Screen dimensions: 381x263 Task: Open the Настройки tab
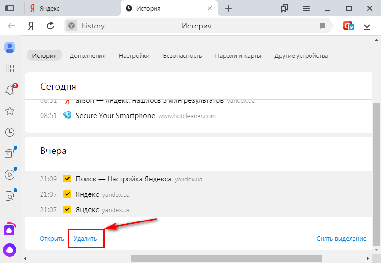pos(134,56)
